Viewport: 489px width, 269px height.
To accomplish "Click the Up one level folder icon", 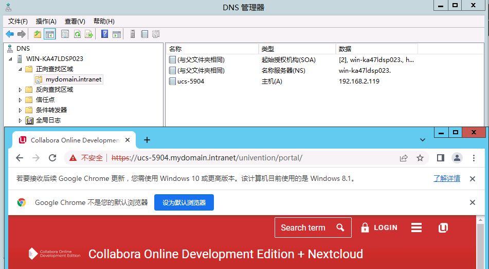I will pyautogui.click(x=38, y=34).
